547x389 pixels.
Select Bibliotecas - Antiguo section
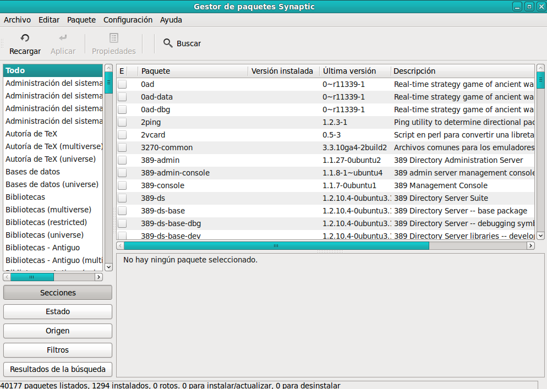tap(53, 248)
